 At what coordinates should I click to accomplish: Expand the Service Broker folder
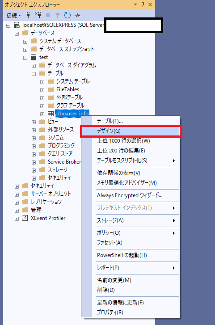coord(34,162)
